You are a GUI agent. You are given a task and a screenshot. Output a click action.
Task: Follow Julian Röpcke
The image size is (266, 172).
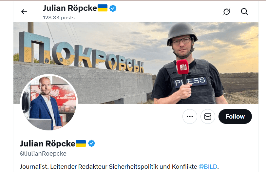click(x=235, y=116)
